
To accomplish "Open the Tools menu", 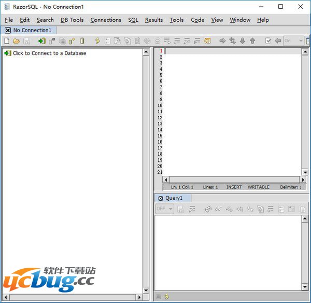I will coord(177,20).
